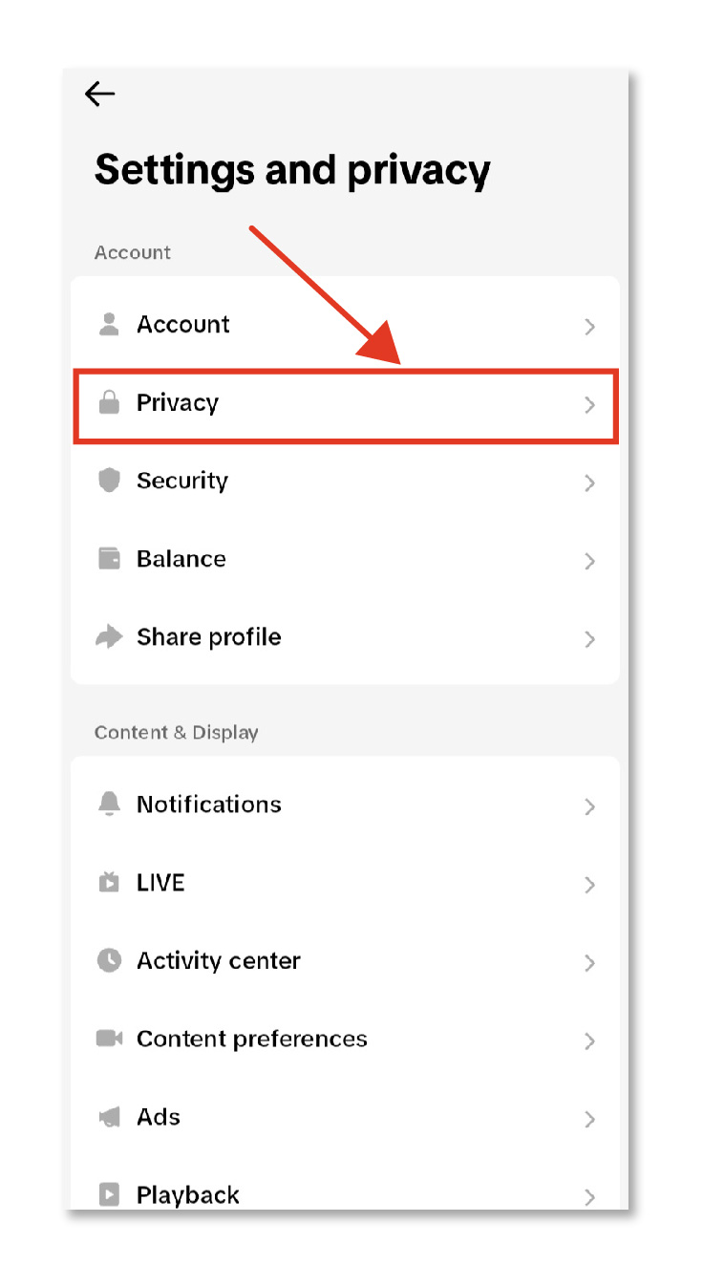Select the Ads settings entry
The width and height of the screenshot is (703, 1287).
tap(159, 1117)
